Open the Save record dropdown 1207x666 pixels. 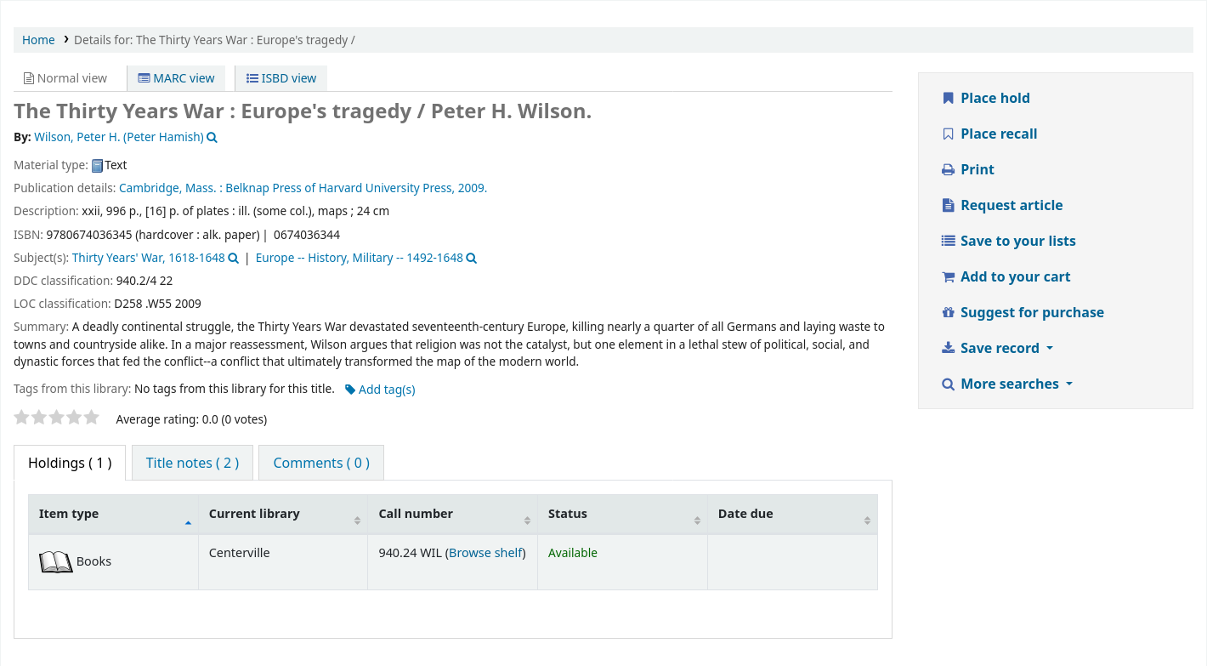[997, 348]
